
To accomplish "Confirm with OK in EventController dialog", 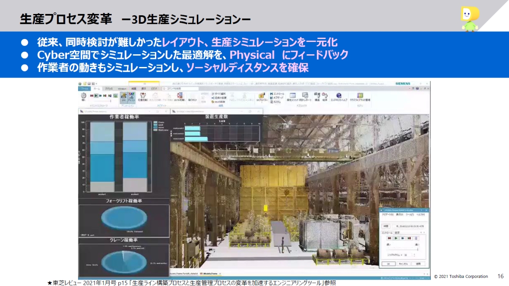I will point(389,264).
